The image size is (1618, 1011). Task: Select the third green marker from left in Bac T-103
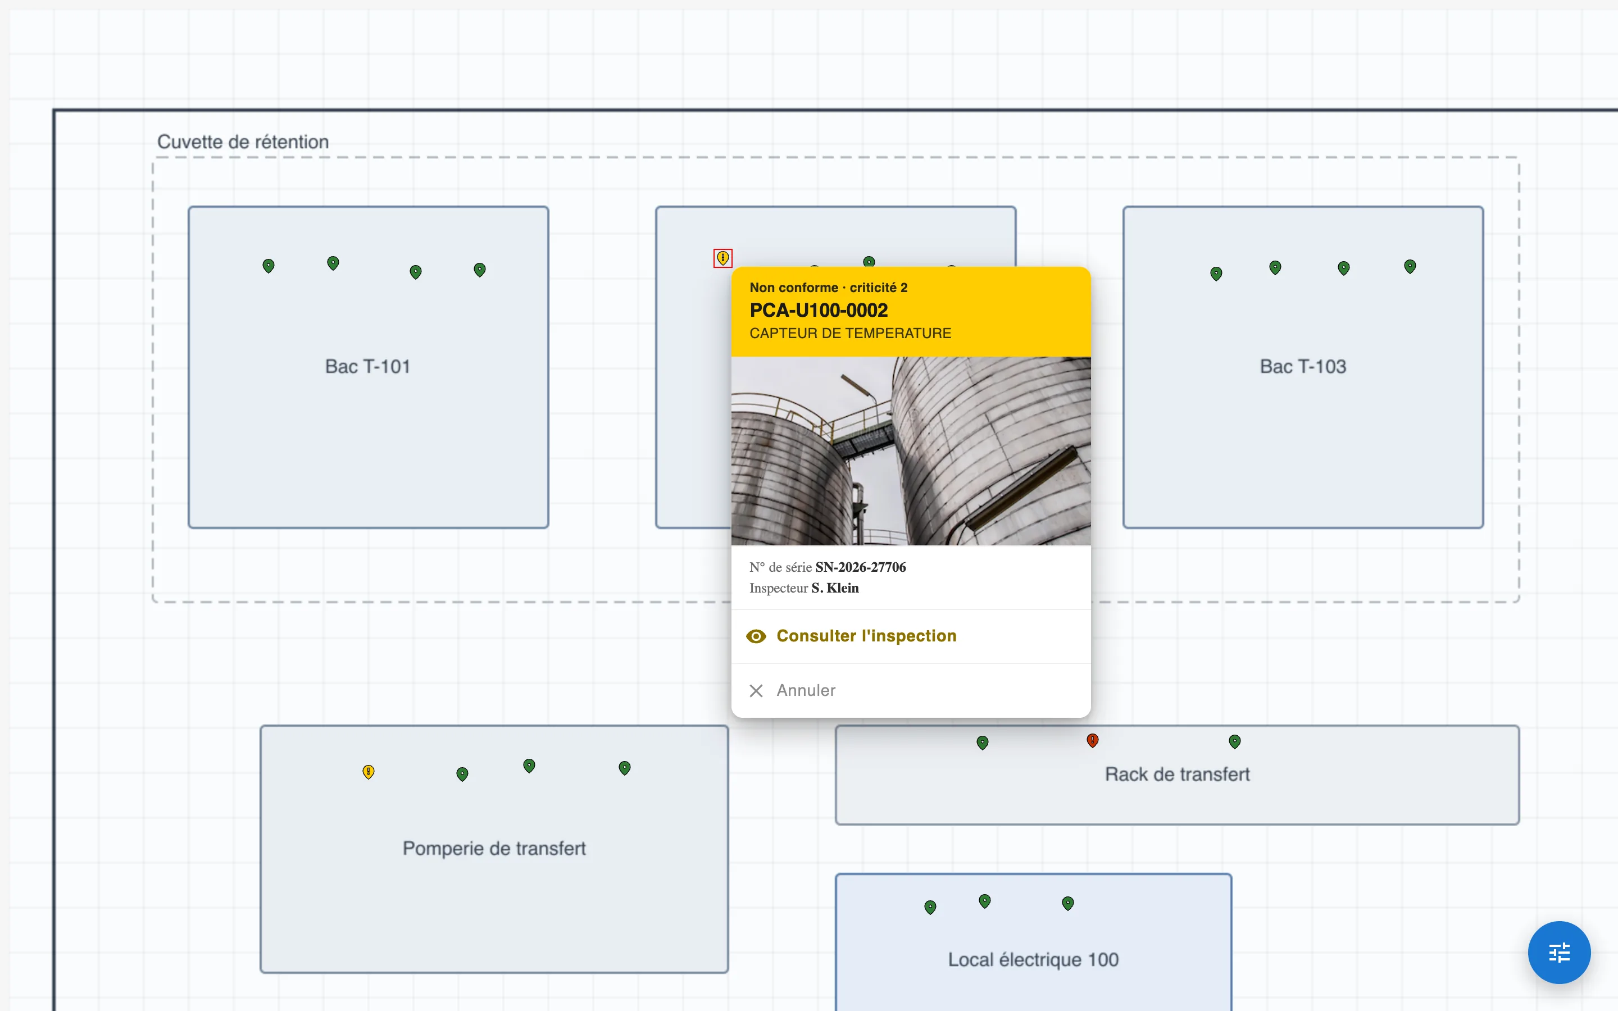[1343, 268]
